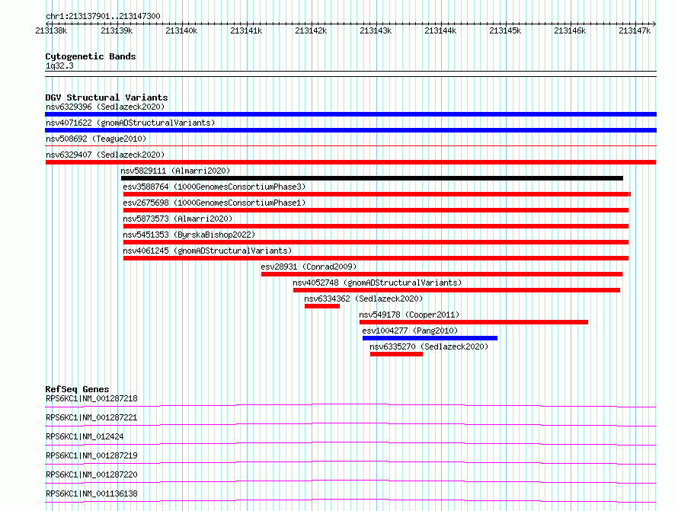Open the nsv5829111 (Almarri2020) label
The width and height of the screenshot is (678, 511).
[175, 171]
